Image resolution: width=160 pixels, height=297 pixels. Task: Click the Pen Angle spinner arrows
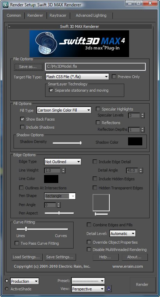coord(59,205)
